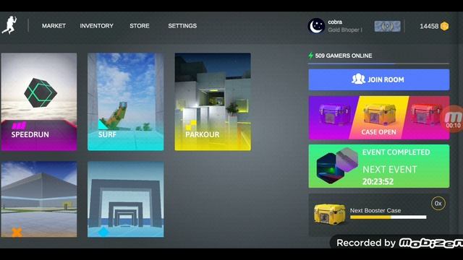
Task: Click the player name cobra
Action: click(335, 22)
